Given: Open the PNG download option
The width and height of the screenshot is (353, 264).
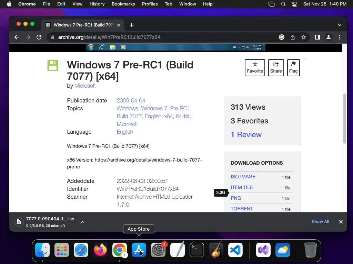Looking at the screenshot, I should coord(236,198).
